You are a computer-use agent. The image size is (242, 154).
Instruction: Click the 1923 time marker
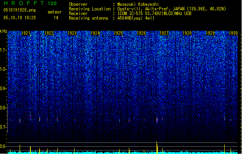coord(72,33)
